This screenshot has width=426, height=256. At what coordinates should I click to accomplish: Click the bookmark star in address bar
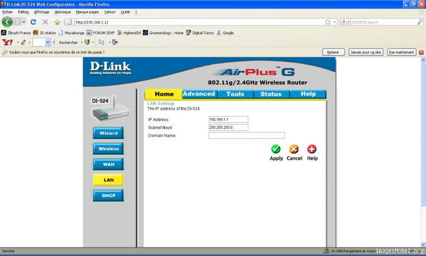(x=327, y=22)
